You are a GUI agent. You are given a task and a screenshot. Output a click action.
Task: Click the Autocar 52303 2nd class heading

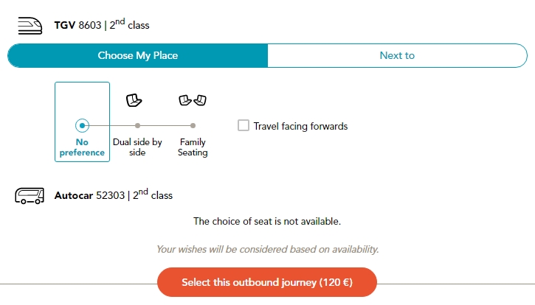click(113, 196)
